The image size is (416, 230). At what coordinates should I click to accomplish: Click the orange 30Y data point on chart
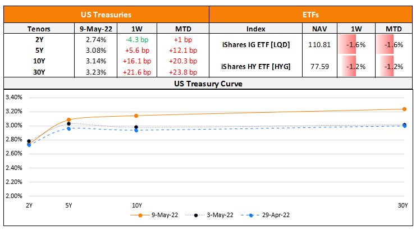pos(404,109)
